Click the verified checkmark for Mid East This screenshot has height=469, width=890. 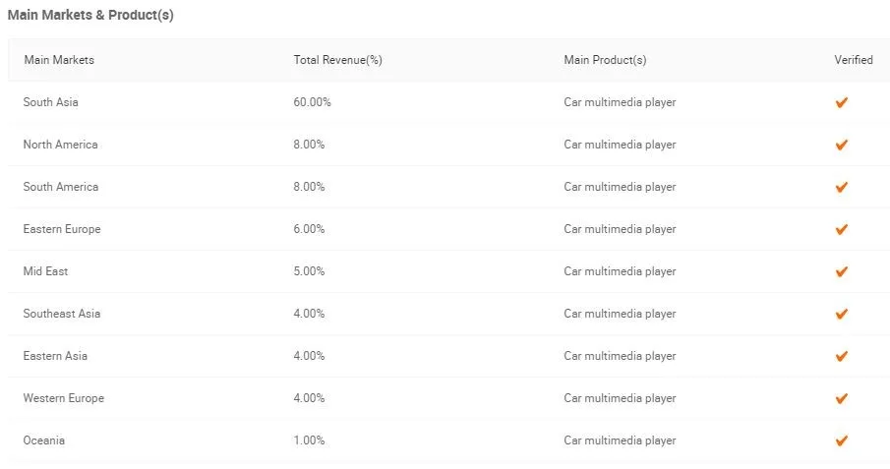[841, 271]
